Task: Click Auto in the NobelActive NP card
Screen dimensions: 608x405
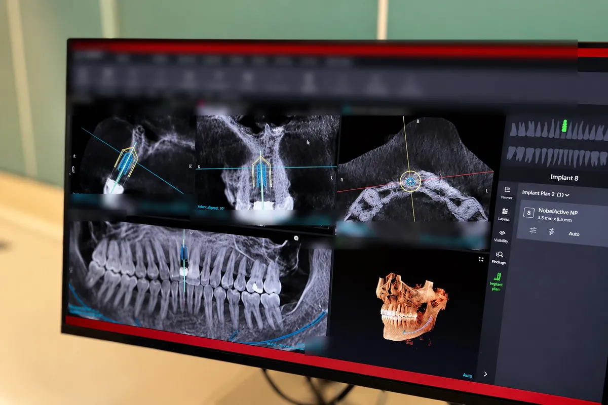Action: click(x=574, y=234)
